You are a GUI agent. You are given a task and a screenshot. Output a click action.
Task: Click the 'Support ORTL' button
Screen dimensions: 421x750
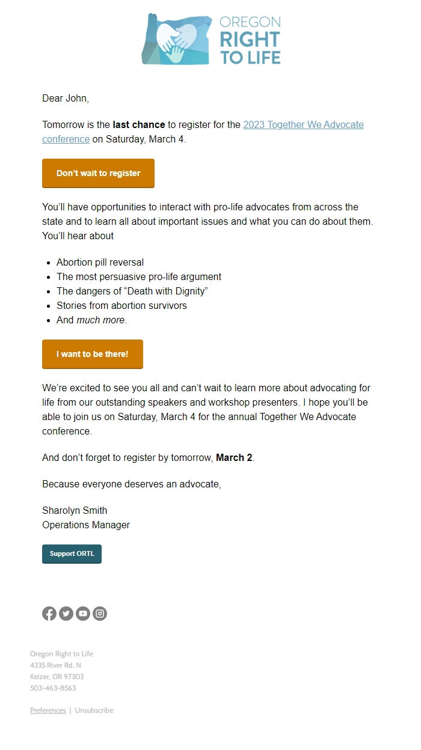pyautogui.click(x=72, y=553)
